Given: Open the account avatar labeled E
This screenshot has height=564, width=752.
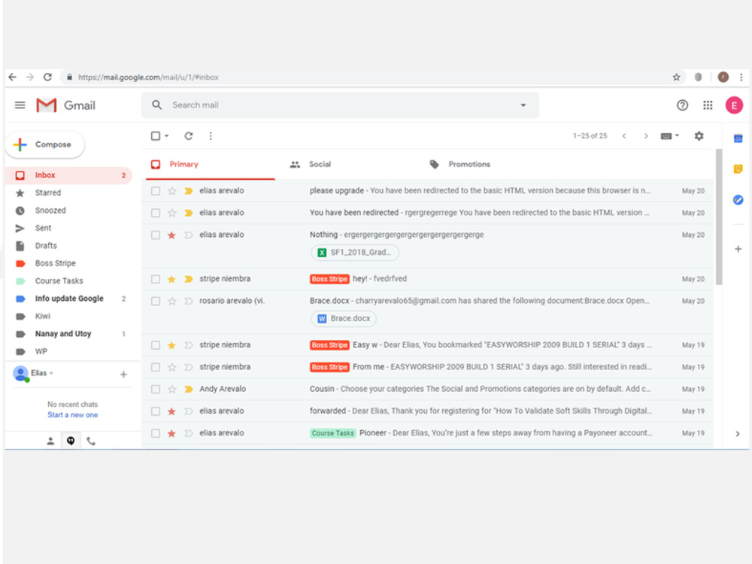Looking at the screenshot, I should [734, 105].
